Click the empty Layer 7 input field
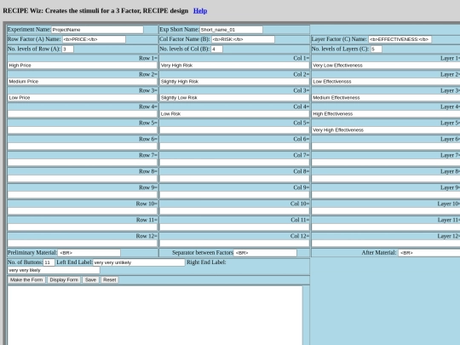This screenshot has height=345, width=460. click(x=386, y=162)
